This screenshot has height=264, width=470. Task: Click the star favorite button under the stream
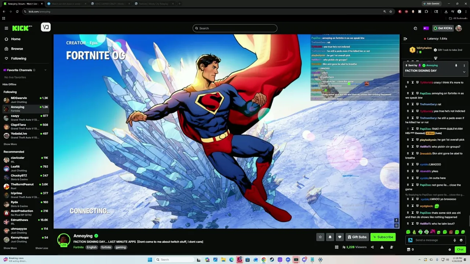[320, 237]
